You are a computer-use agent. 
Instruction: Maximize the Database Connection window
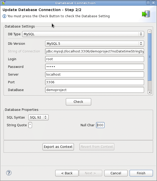(148, 3)
